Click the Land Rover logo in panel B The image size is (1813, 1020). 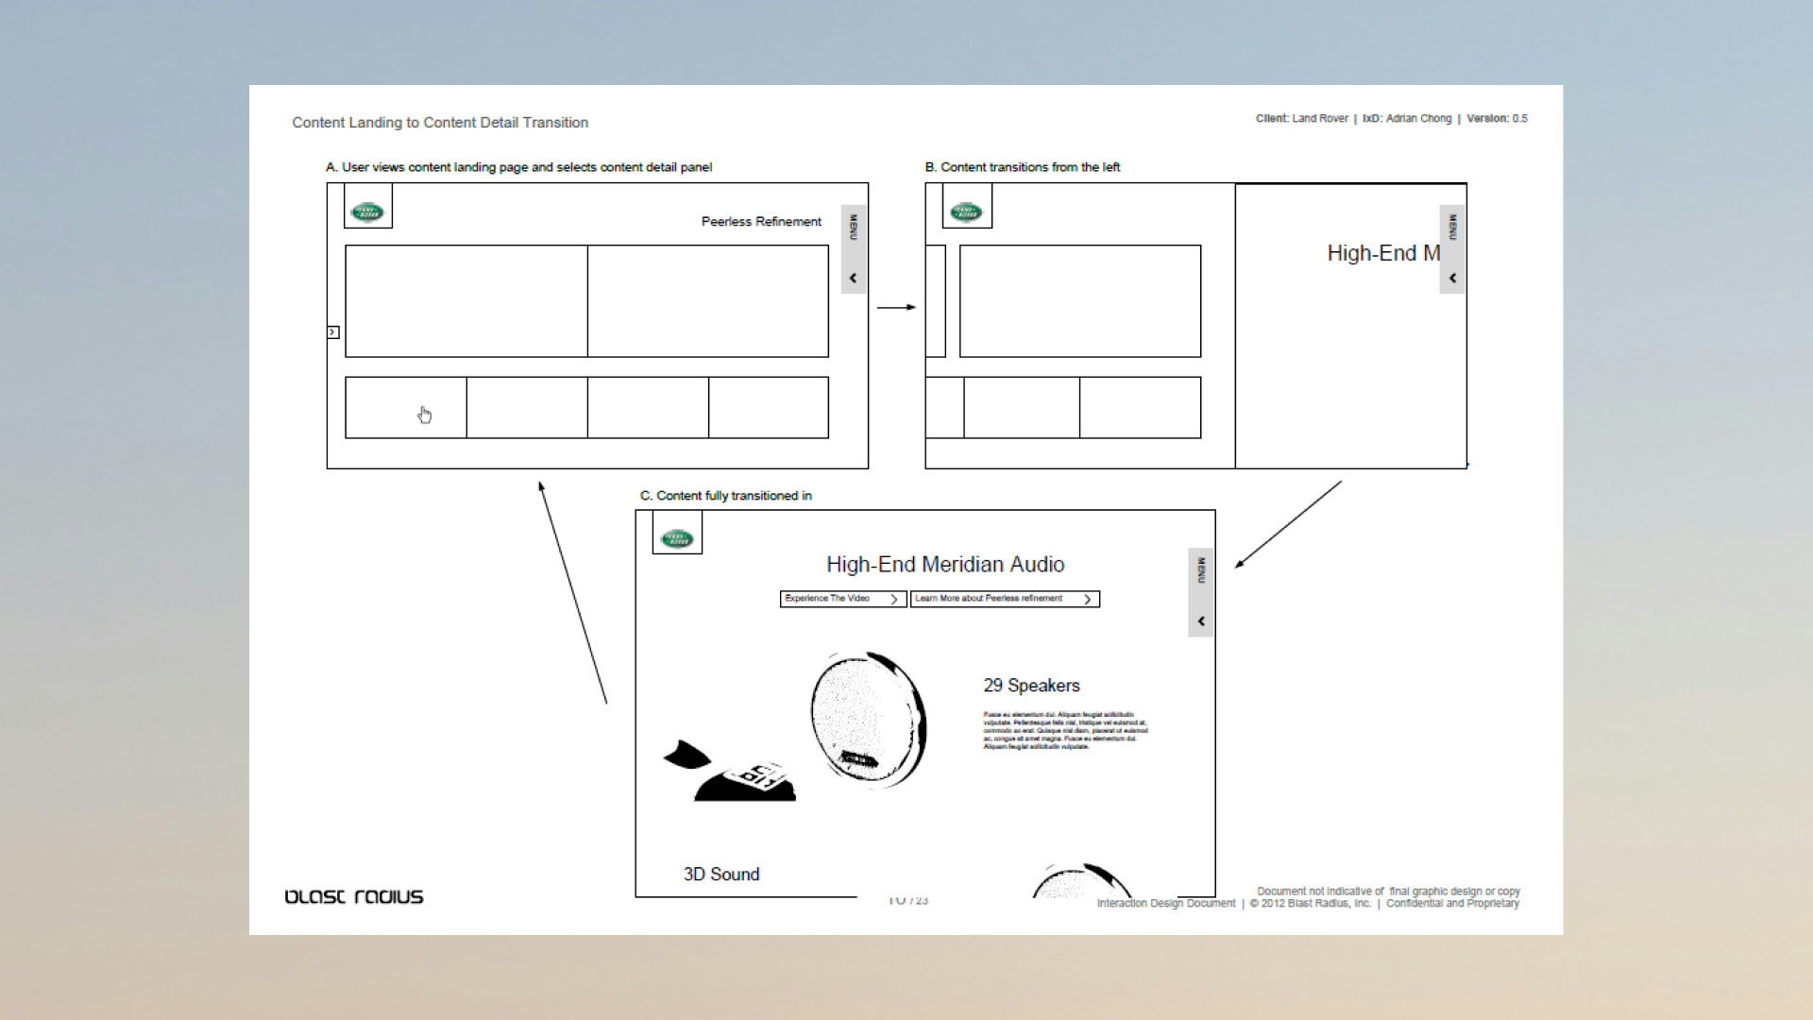point(966,212)
